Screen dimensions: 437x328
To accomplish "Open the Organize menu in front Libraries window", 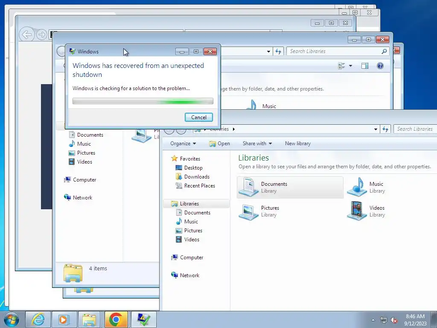I will coord(183,143).
